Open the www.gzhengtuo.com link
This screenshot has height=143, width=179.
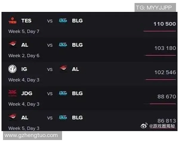coord(31,135)
